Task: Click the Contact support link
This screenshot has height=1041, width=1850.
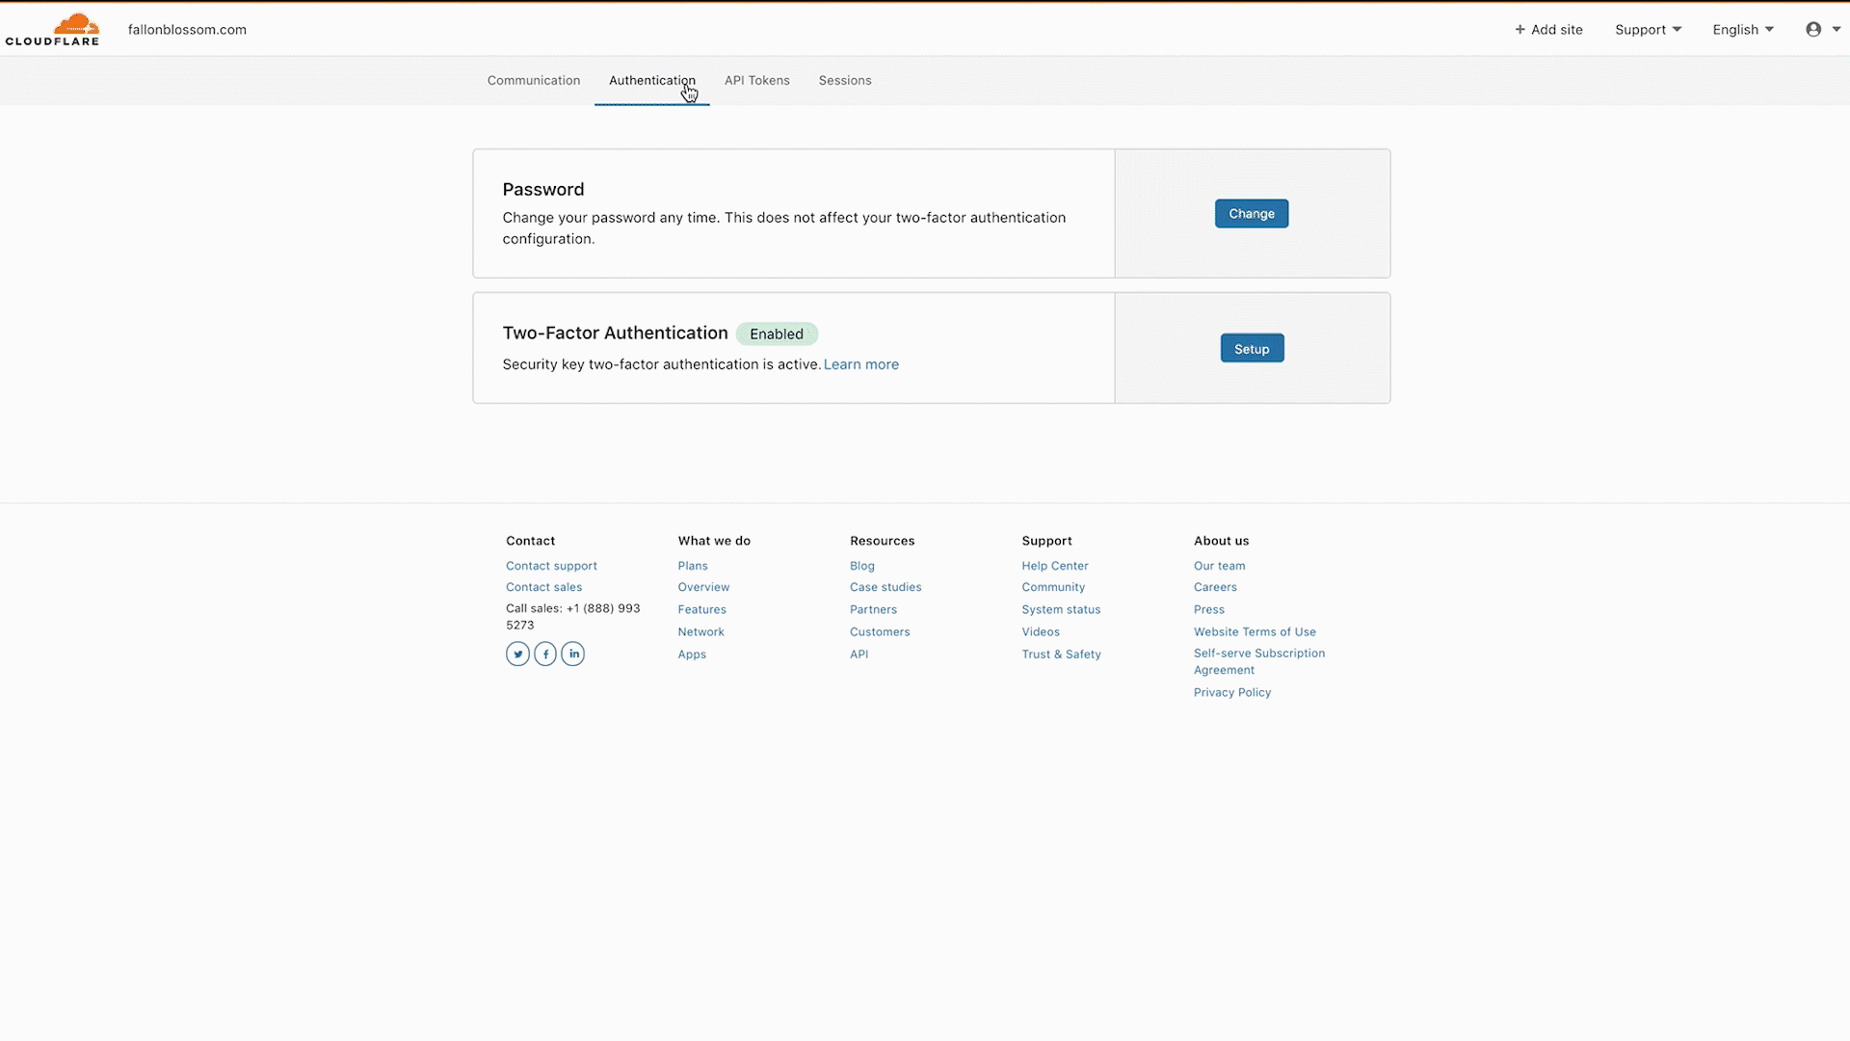Action: point(551,564)
